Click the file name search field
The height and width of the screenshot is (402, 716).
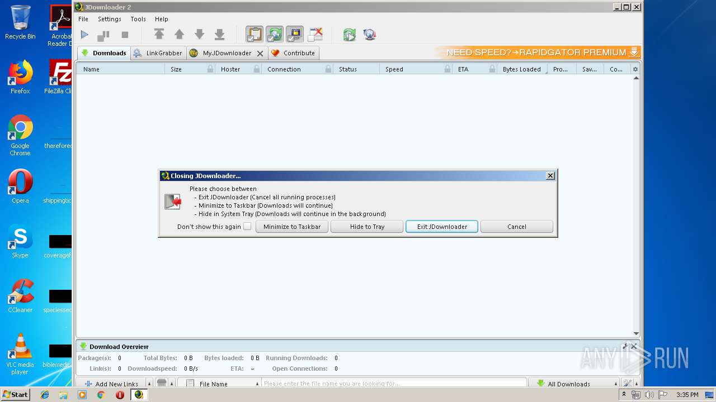pos(394,384)
